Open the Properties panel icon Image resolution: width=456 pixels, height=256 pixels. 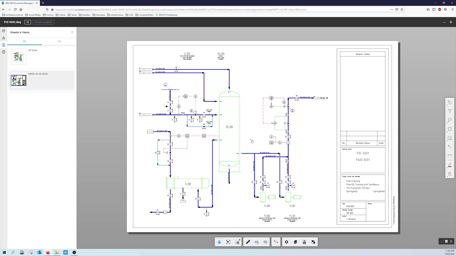[304, 242]
